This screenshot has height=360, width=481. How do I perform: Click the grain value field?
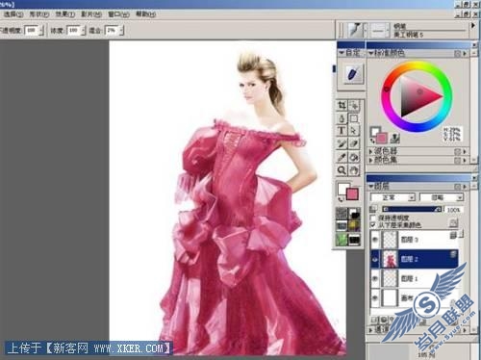coord(73,30)
